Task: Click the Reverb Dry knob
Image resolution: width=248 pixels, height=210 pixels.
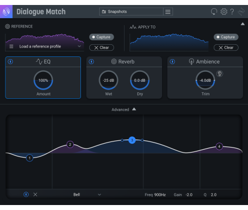Action: [x=139, y=80]
